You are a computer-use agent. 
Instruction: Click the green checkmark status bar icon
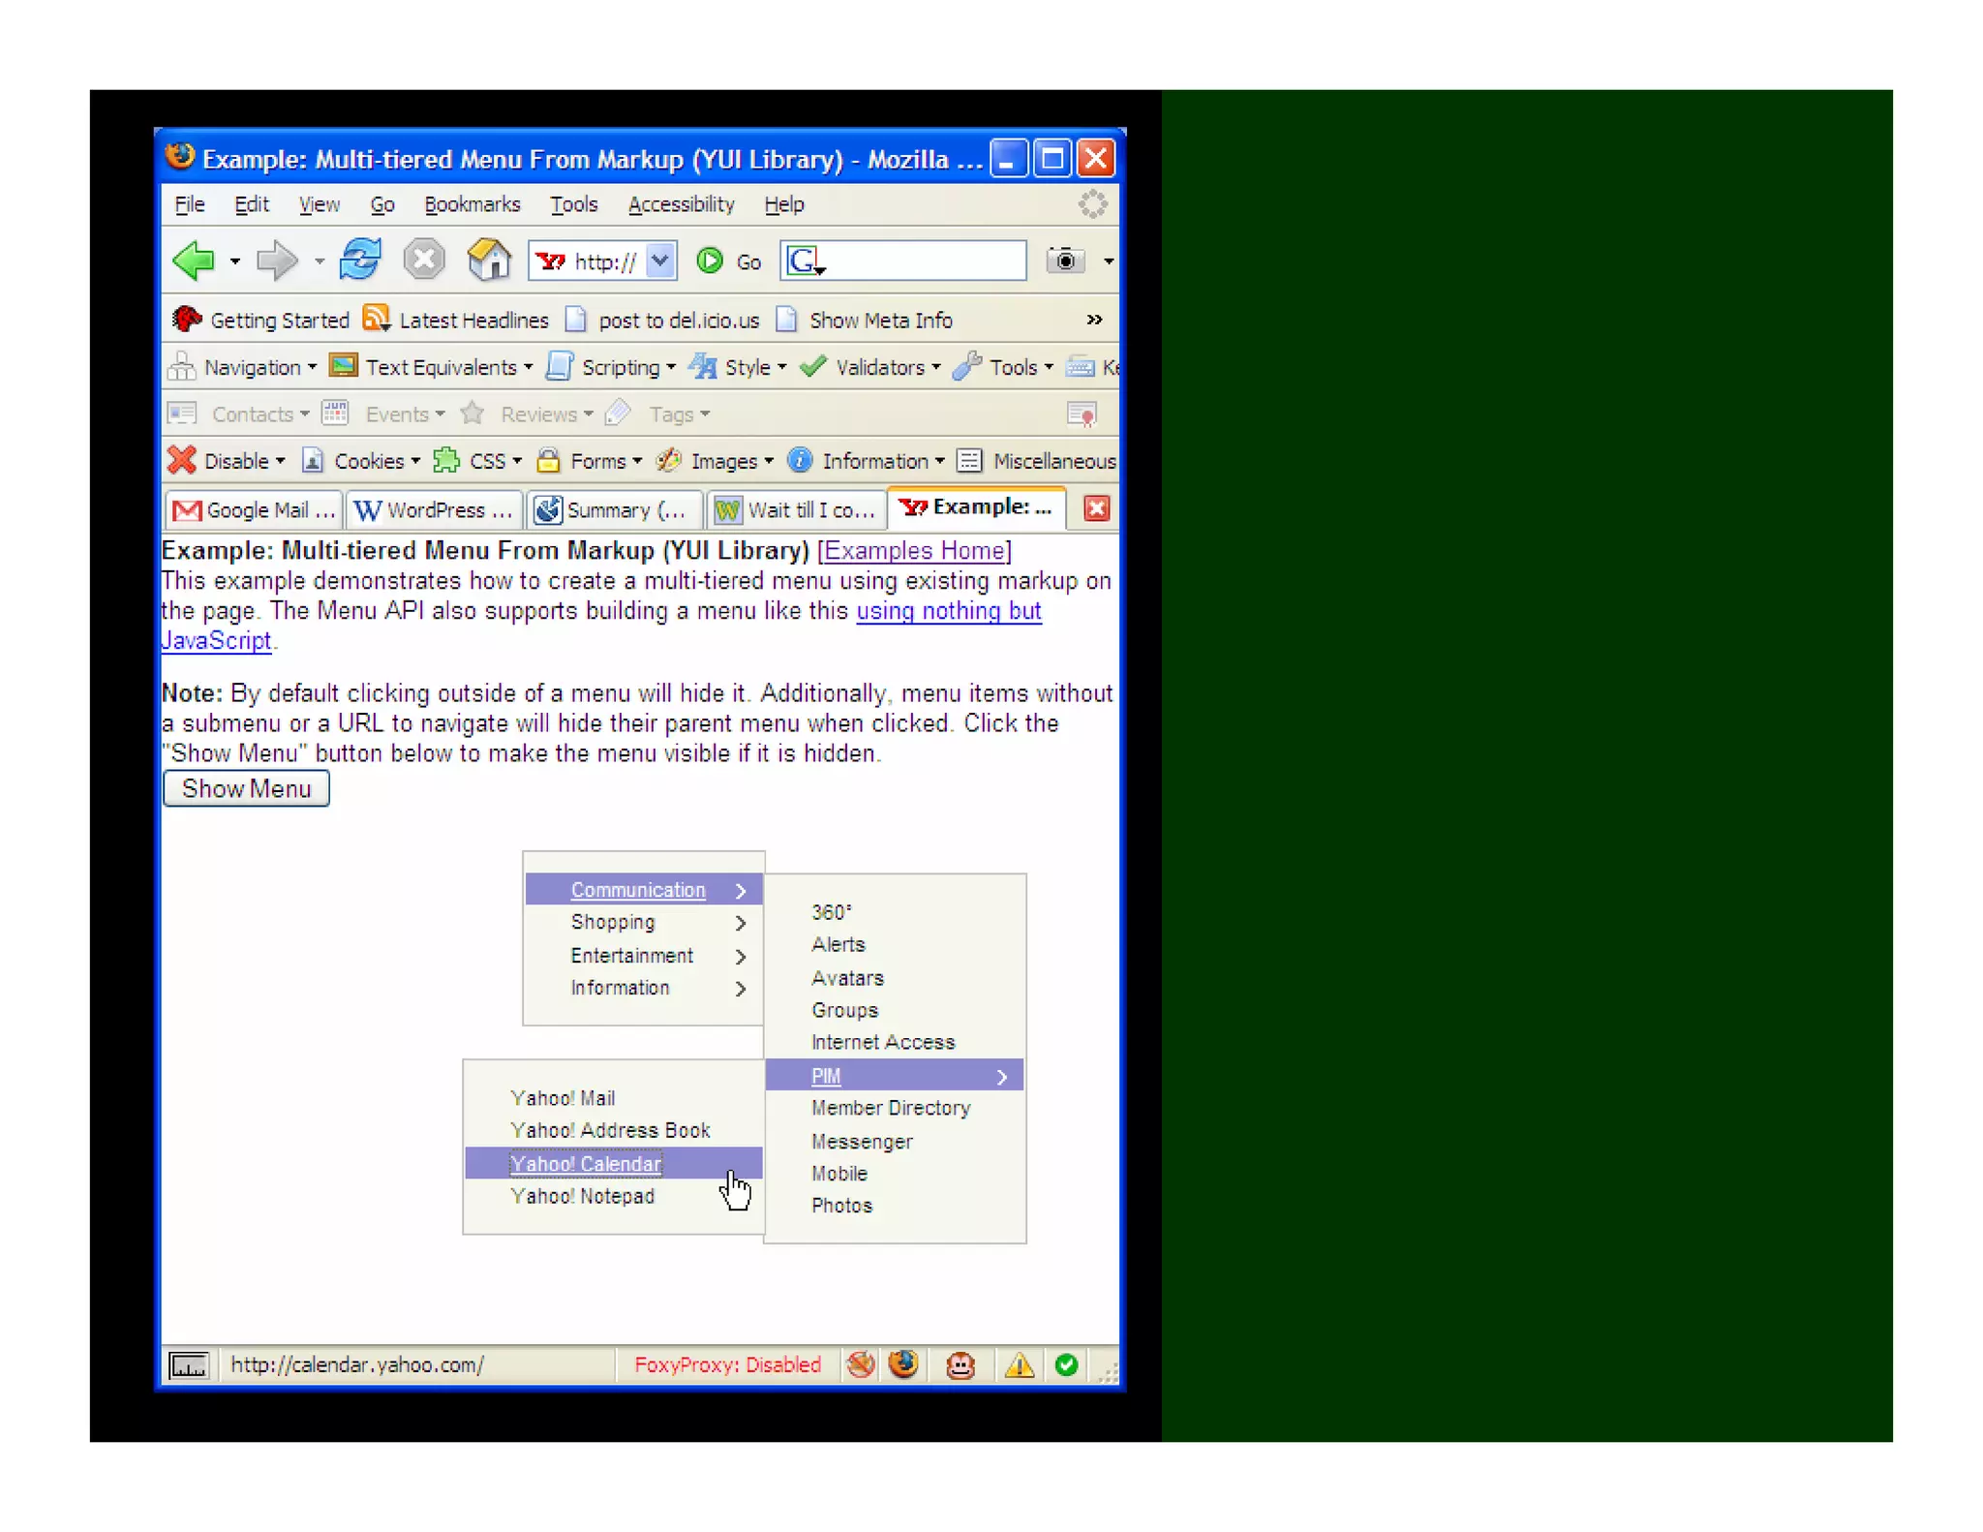[1066, 1365]
